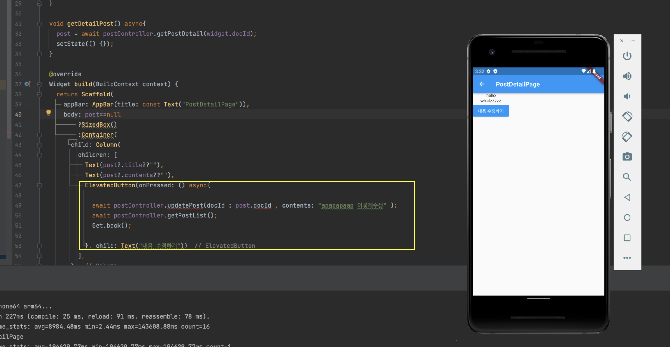This screenshot has height=347, width=670.
Task: Click the yellow lightbulb quick-fix icon
Action: click(48, 113)
